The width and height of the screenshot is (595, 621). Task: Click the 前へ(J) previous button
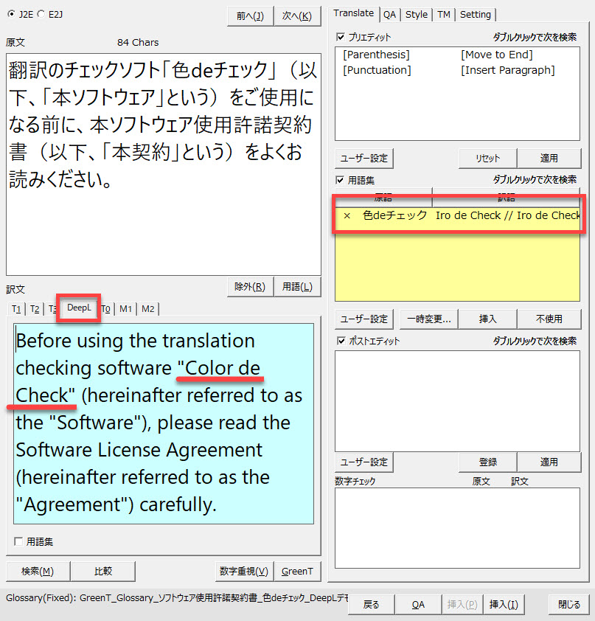[x=250, y=15]
